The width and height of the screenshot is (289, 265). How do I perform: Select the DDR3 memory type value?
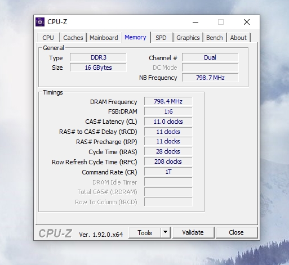98,57
